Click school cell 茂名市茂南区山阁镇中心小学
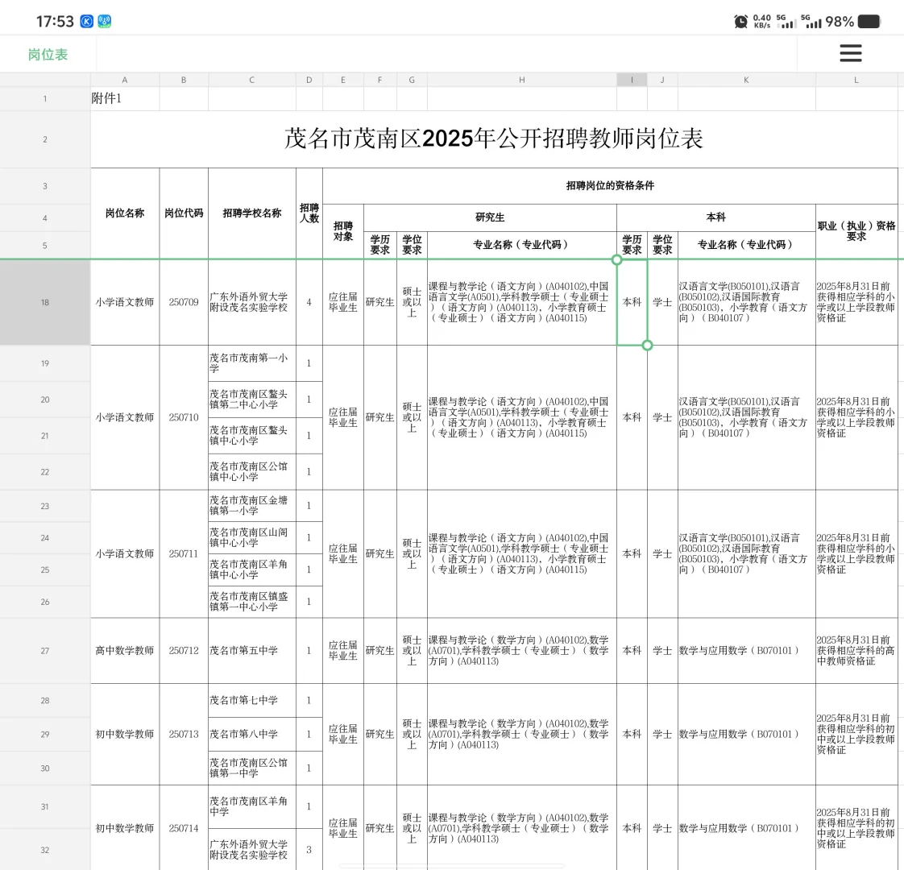Viewport: 904px width, 870px height. tap(252, 538)
